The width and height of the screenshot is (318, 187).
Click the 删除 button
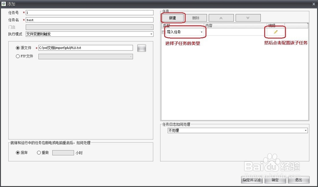pos(196,18)
